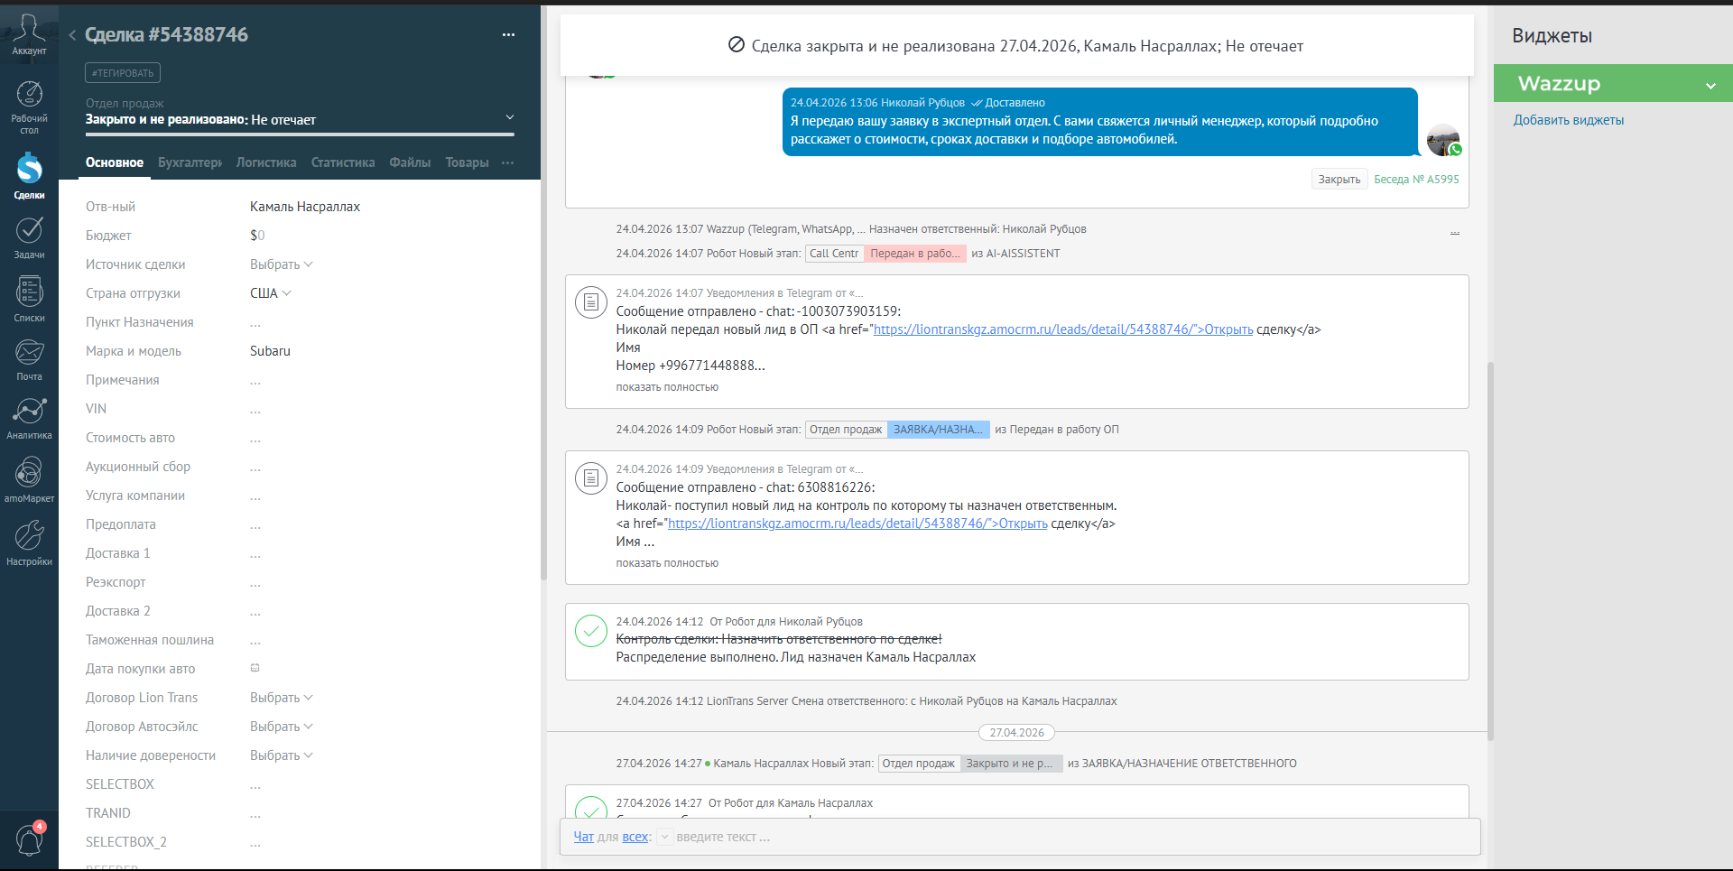Click Стоимость авто empty field
1733x871 pixels.
click(255, 438)
